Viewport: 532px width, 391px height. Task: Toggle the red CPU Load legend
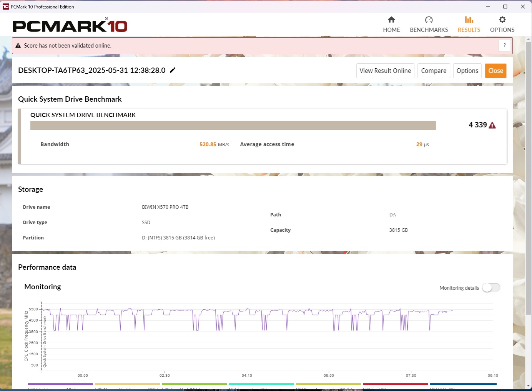395,385
